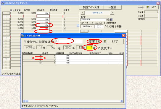The height and width of the screenshot is (109, 161).
Task: Click the background window's title bar icon
Action: pos(3,3)
